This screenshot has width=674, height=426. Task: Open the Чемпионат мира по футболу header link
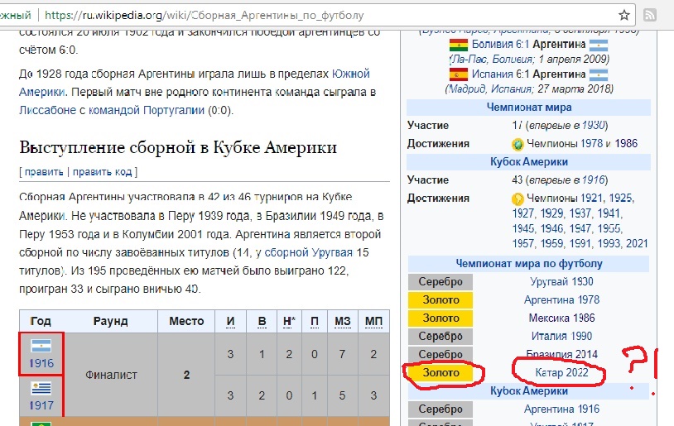(529, 264)
